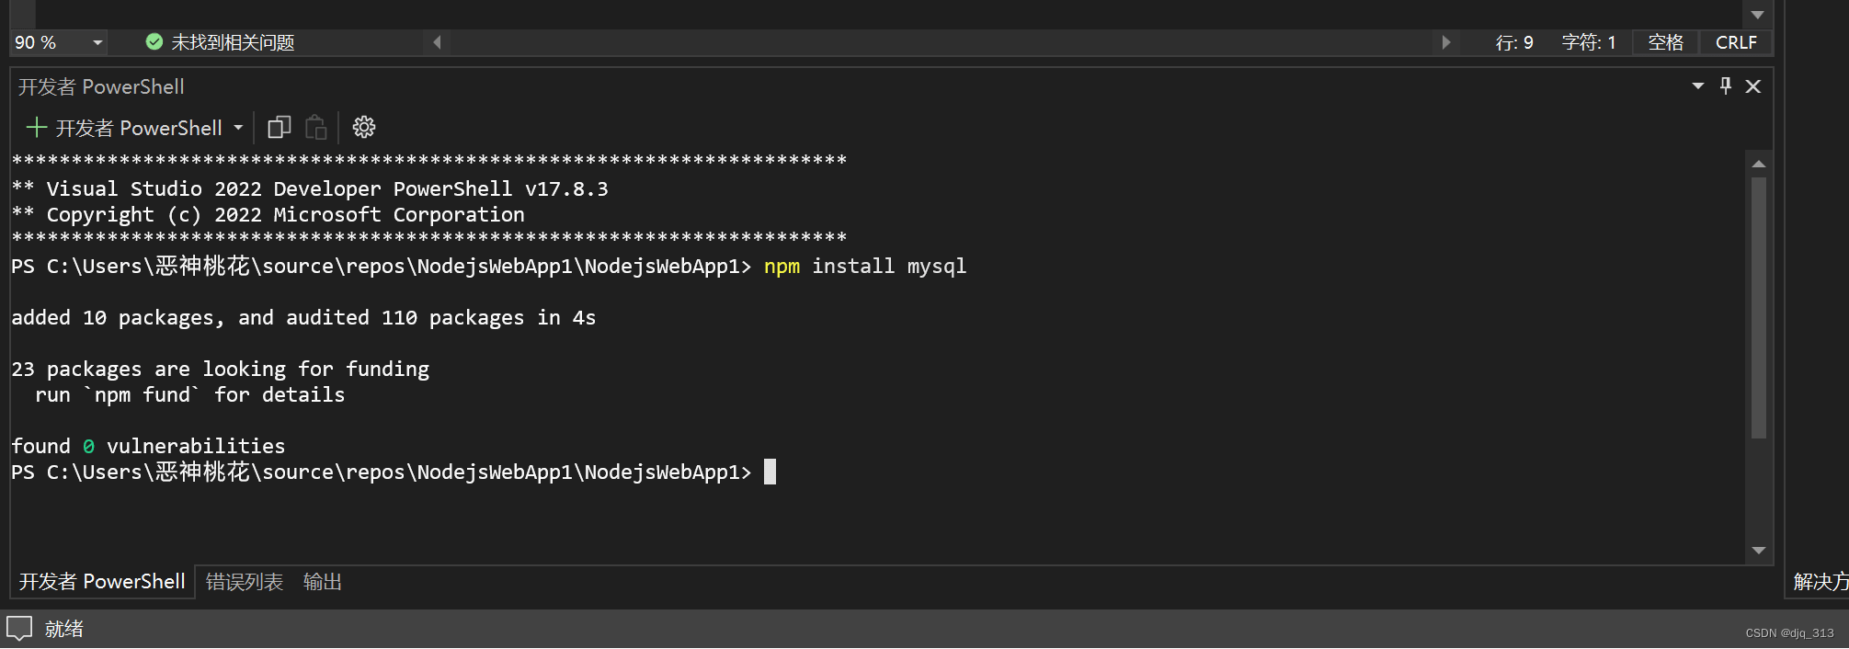1849x649 pixels.
Task: Click the horizontal scrollbar left arrow
Action: (438, 42)
